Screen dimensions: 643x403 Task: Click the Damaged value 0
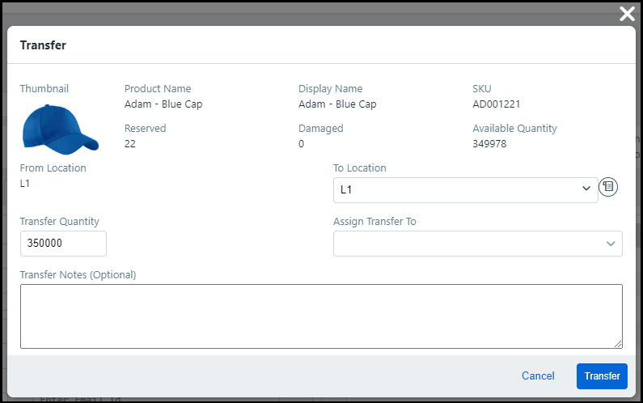point(302,144)
